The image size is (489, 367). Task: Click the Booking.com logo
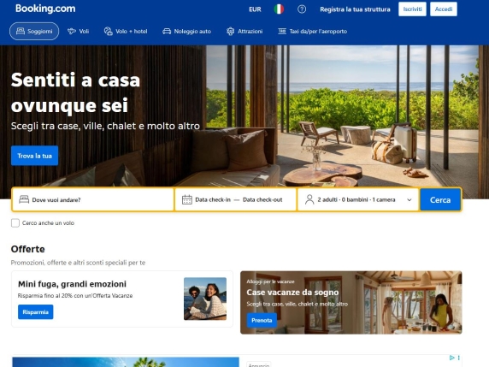tap(45, 9)
